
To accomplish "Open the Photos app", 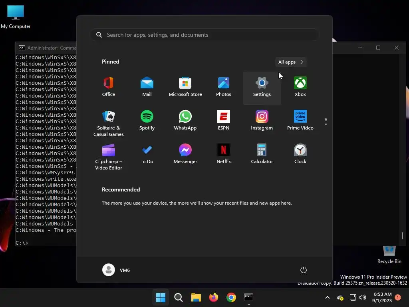I will tap(224, 87).
